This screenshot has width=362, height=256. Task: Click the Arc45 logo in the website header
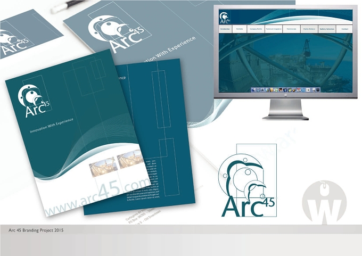(x=225, y=18)
